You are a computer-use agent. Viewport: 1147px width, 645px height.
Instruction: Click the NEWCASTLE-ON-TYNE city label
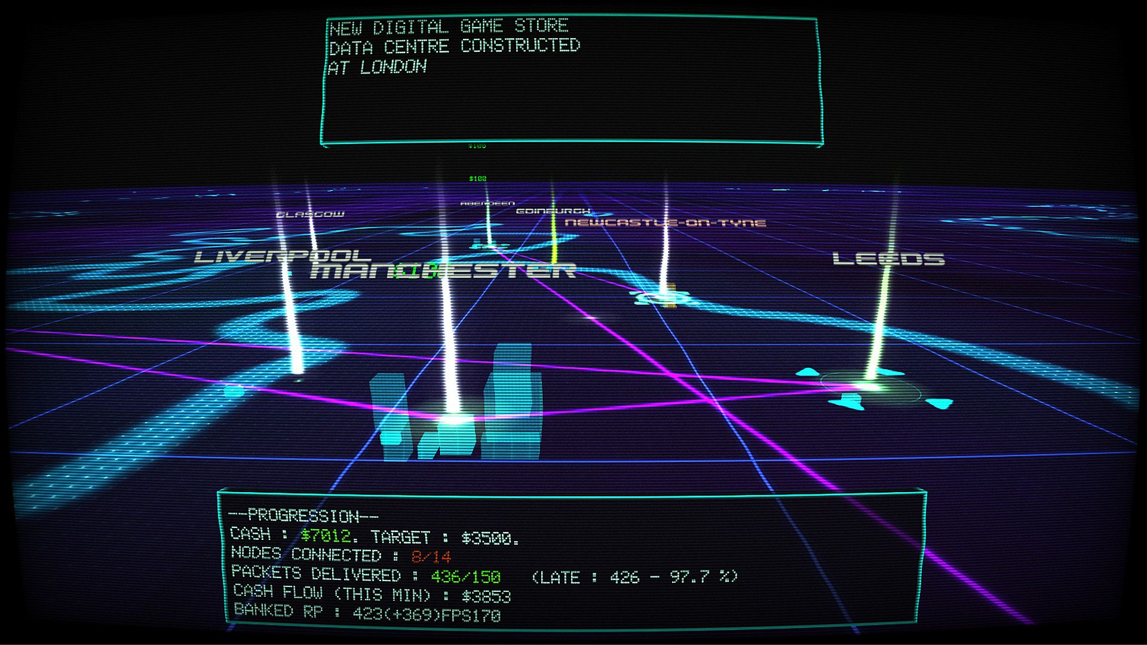tap(665, 223)
